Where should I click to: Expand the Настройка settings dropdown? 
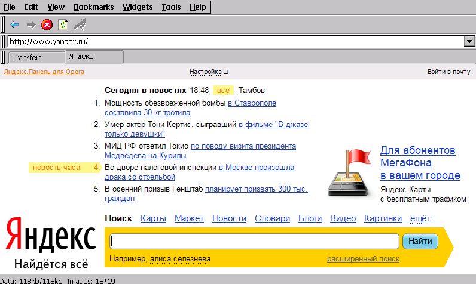coord(209,72)
